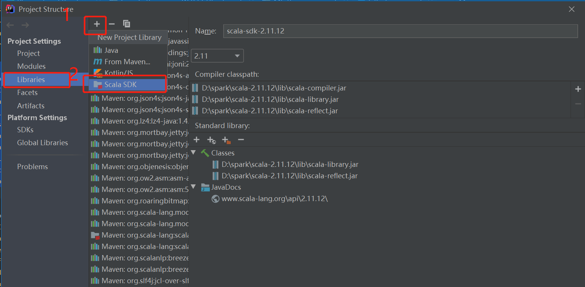The image size is (585, 287).
Task: Click icon of Maven org.objenesis library
Action: pos(95,166)
